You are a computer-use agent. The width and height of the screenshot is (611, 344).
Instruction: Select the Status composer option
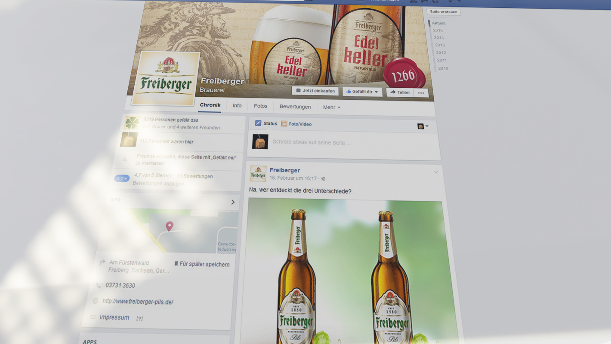tap(266, 123)
